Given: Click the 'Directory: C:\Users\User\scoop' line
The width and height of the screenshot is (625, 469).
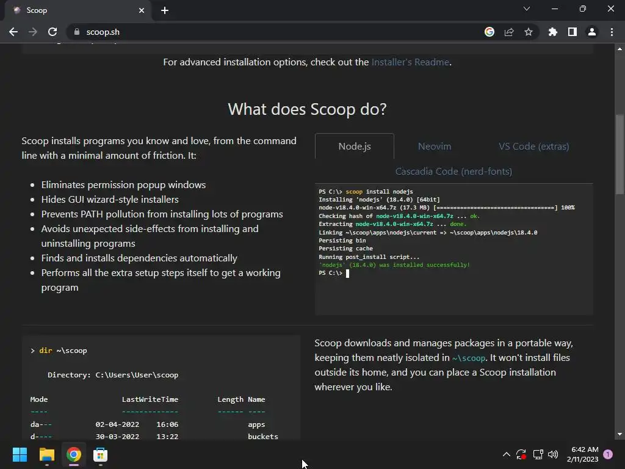Looking at the screenshot, I should [x=113, y=375].
